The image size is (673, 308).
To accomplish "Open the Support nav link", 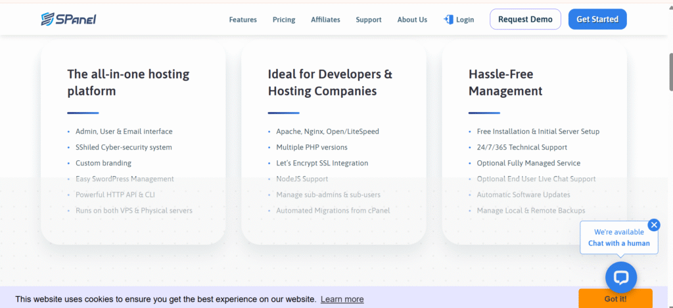I will (369, 20).
